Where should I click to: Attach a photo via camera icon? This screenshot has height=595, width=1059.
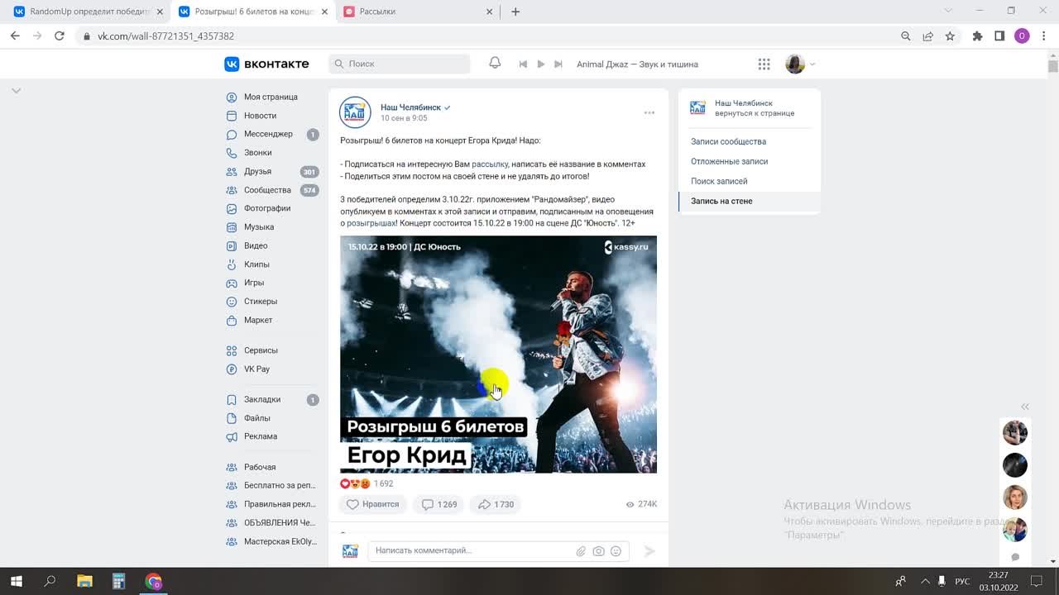pos(598,551)
